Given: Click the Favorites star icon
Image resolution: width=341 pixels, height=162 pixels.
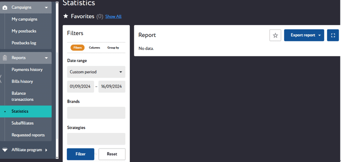Looking at the screenshot, I should pyautogui.click(x=66, y=16).
